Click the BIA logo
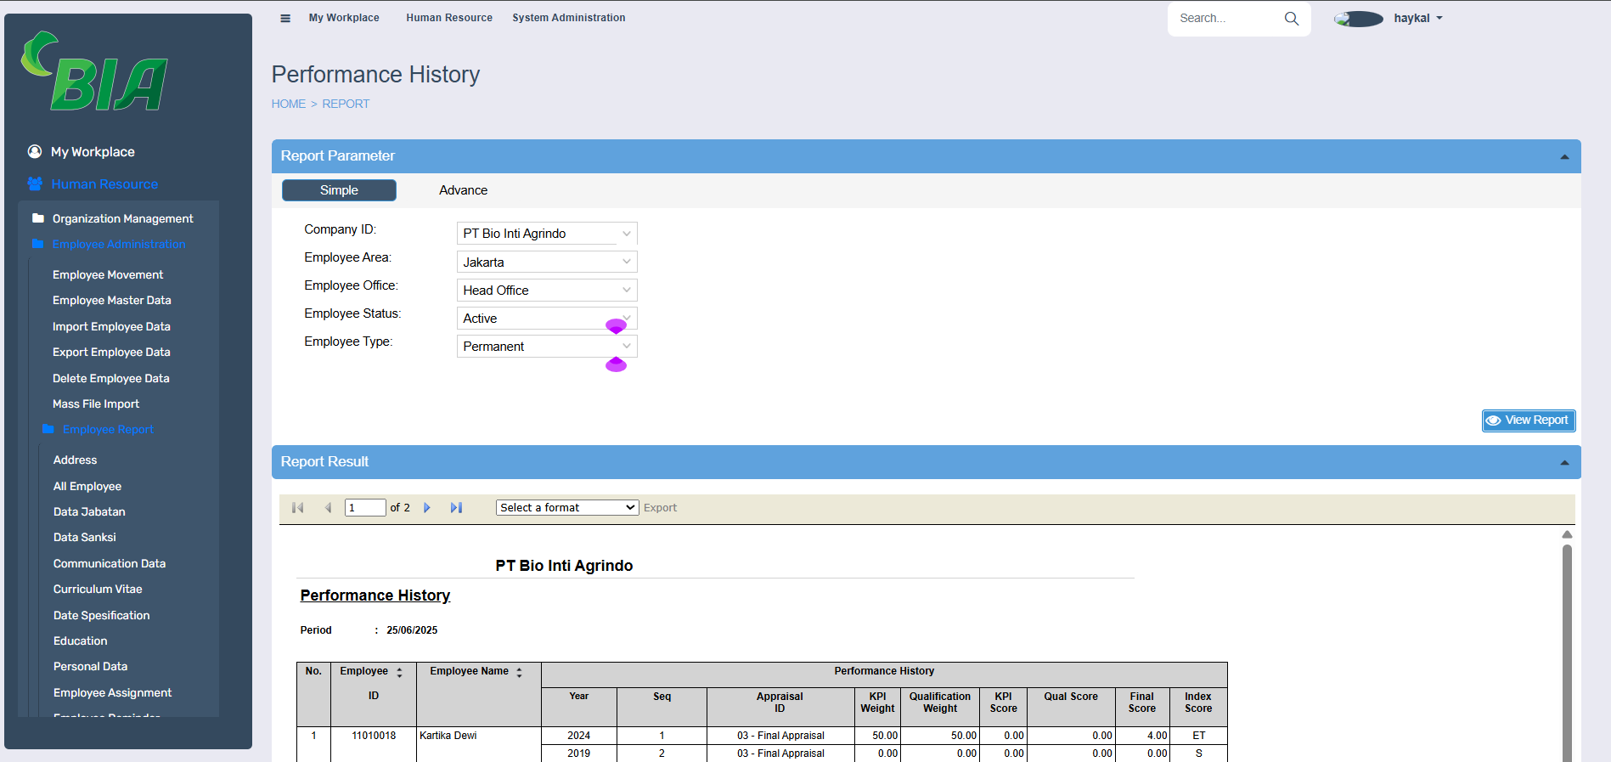 (x=94, y=71)
